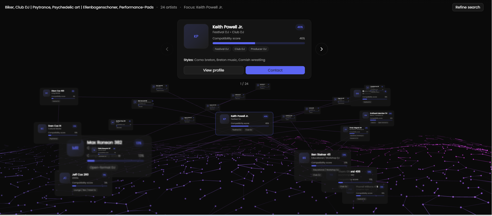Click the KP avatar in the focus card
The width and height of the screenshot is (492, 216).
tap(196, 36)
